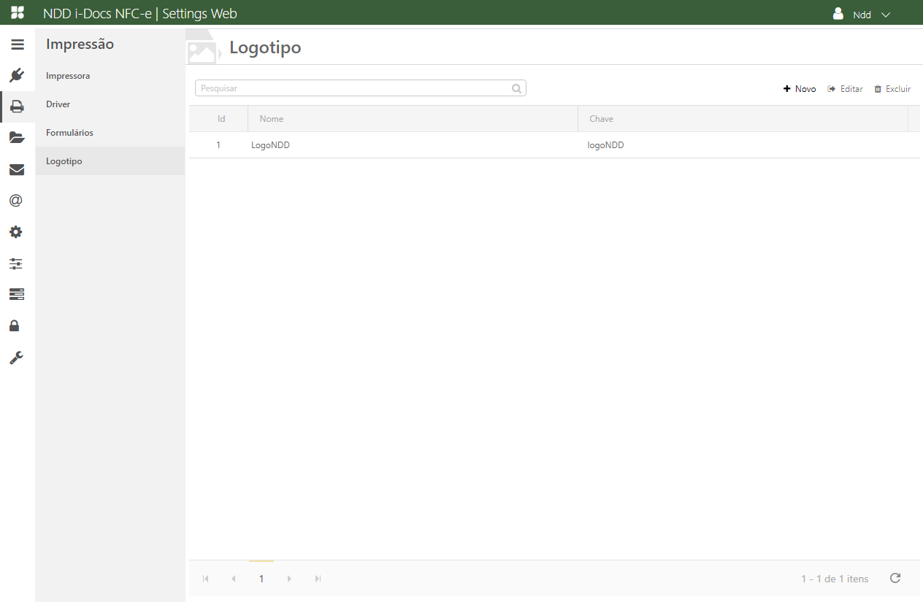Toggle the hamburger menu icon
Screen dimensions: 923x602
18,45
